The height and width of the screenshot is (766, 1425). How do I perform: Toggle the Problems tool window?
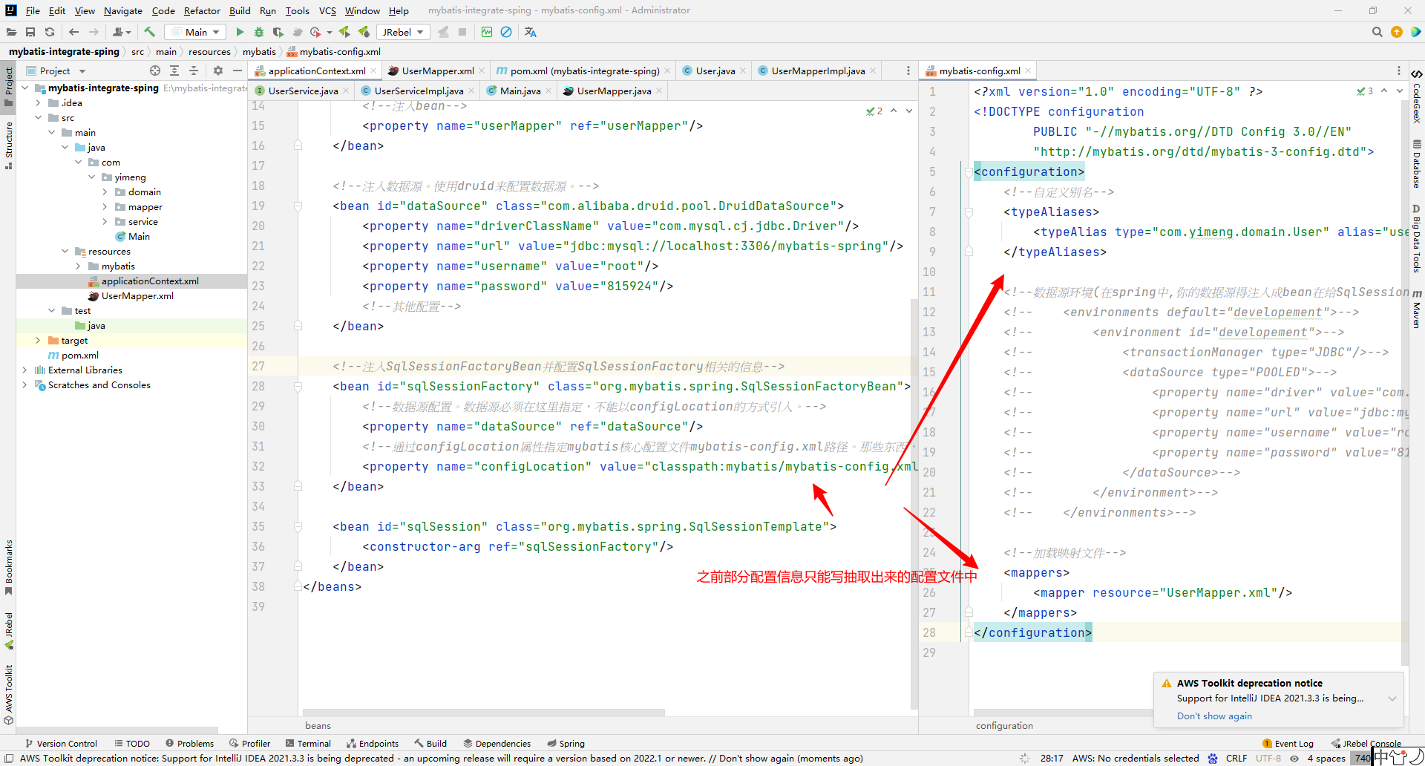tap(189, 743)
